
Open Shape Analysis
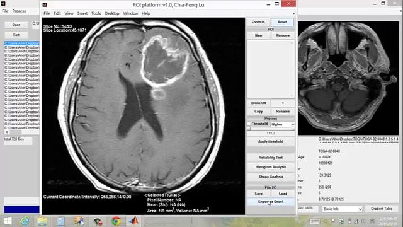coord(271,177)
